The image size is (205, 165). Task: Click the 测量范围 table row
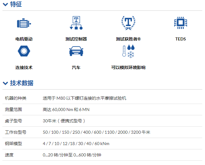[102, 109]
